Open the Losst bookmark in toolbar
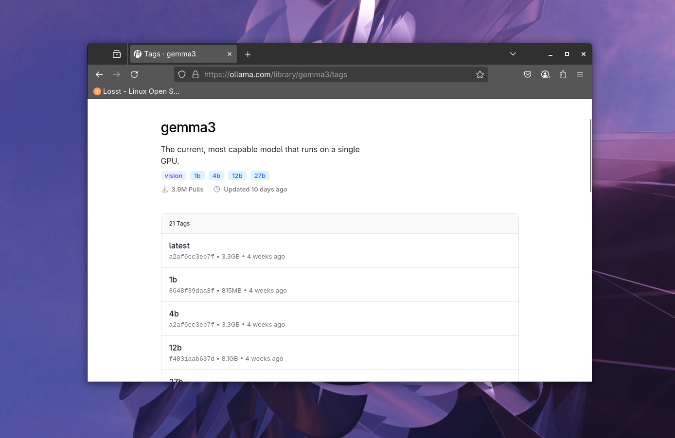Image resolution: width=675 pixels, height=438 pixels. coord(136,91)
